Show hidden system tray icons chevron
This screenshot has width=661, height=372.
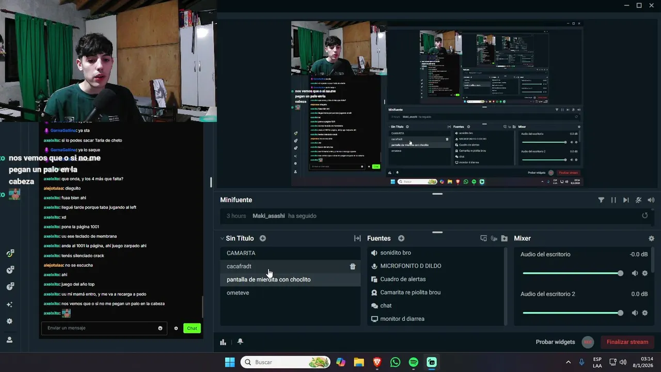(x=569, y=362)
